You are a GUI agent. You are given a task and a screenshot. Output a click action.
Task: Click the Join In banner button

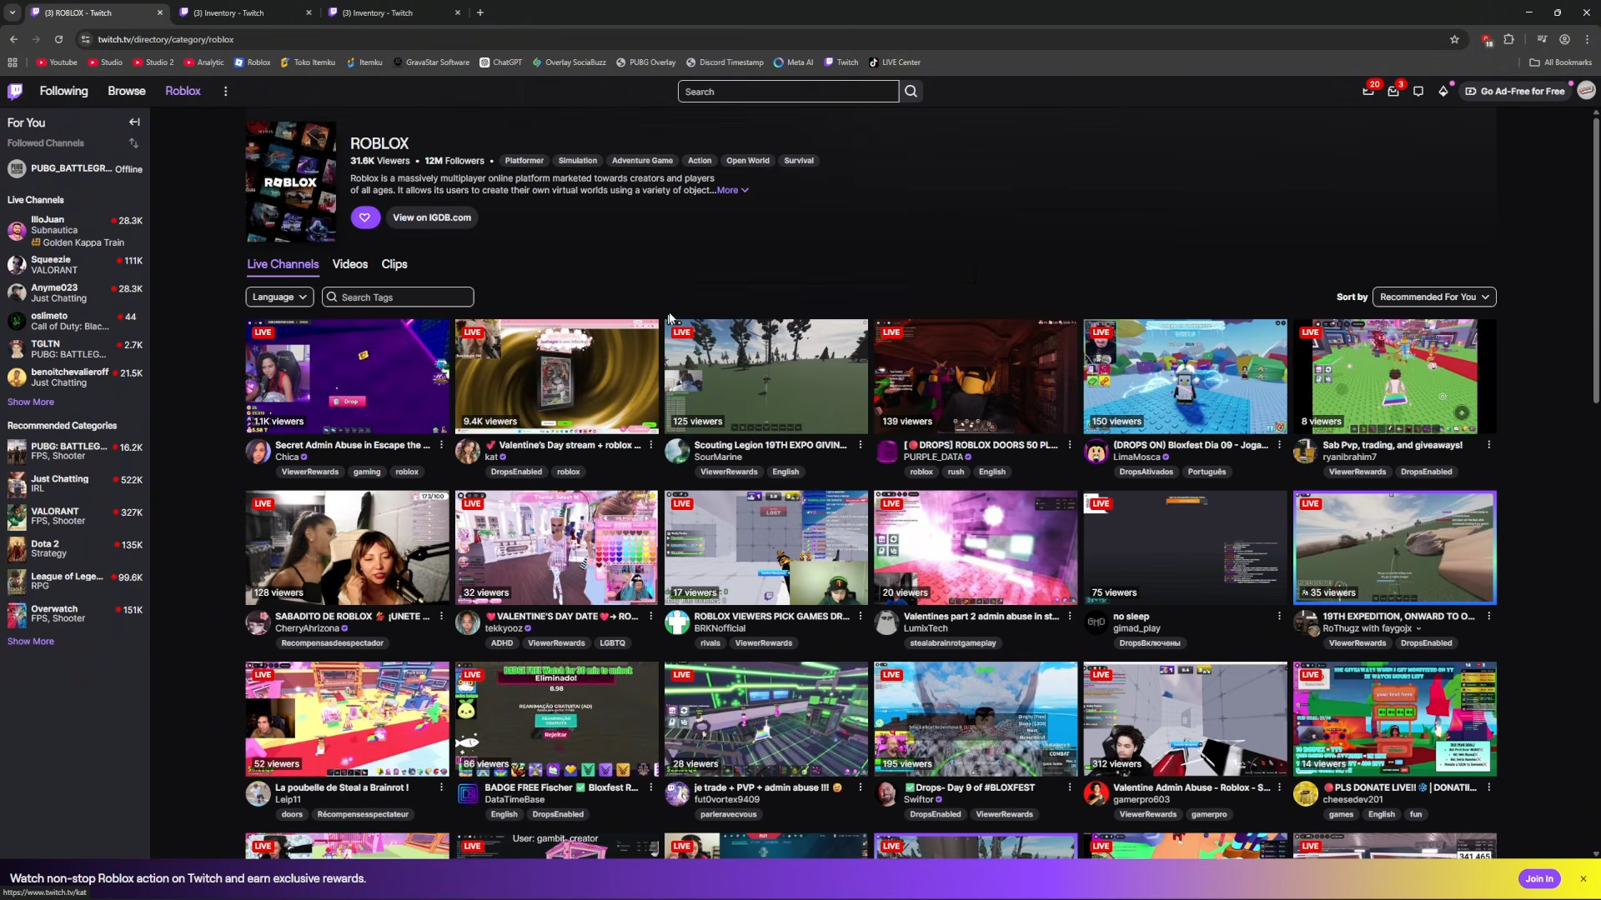click(x=1538, y=878)
